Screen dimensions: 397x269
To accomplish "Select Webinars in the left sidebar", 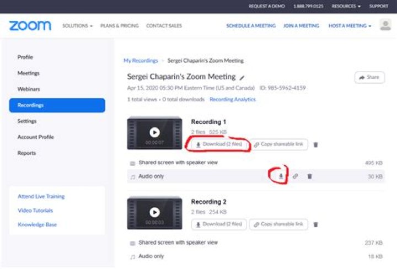I will (29, 89).
